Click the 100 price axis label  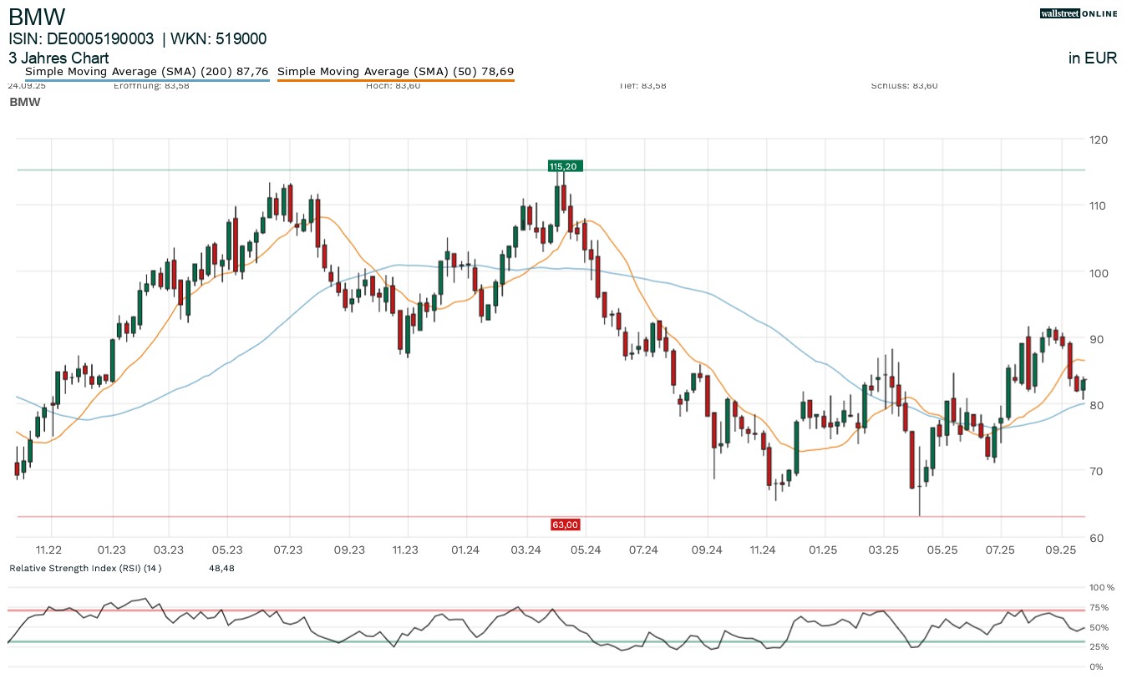[x=1099, y=272]
